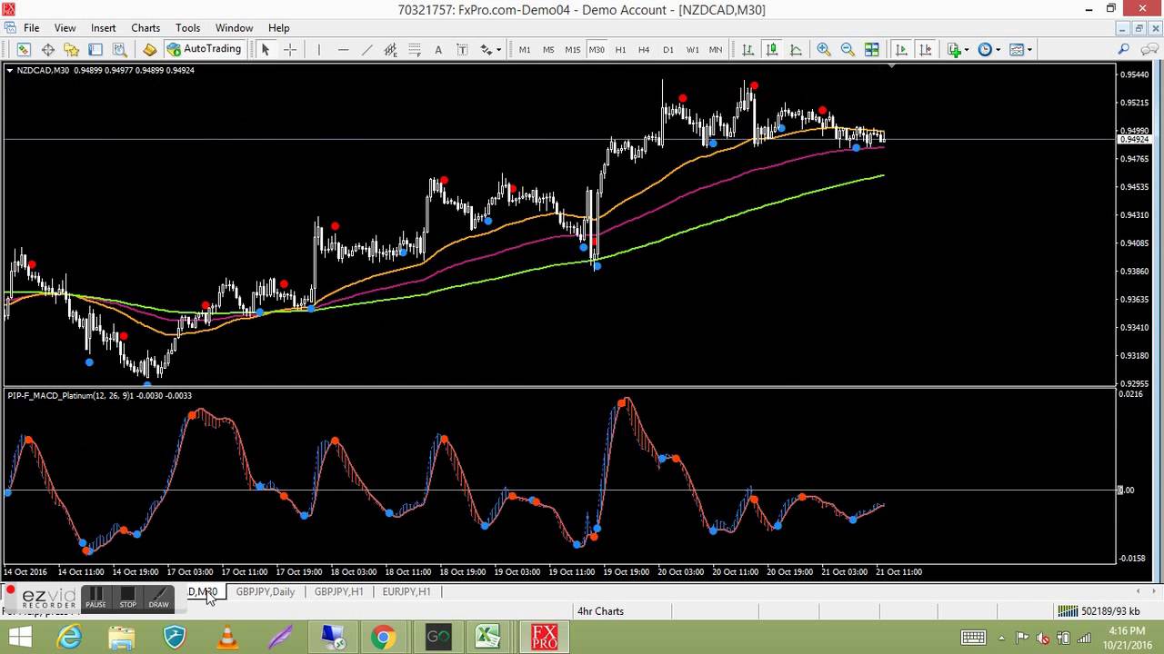Open the Tools menu
Viewport: 1164px width, 654px height.
pos(187,28)
